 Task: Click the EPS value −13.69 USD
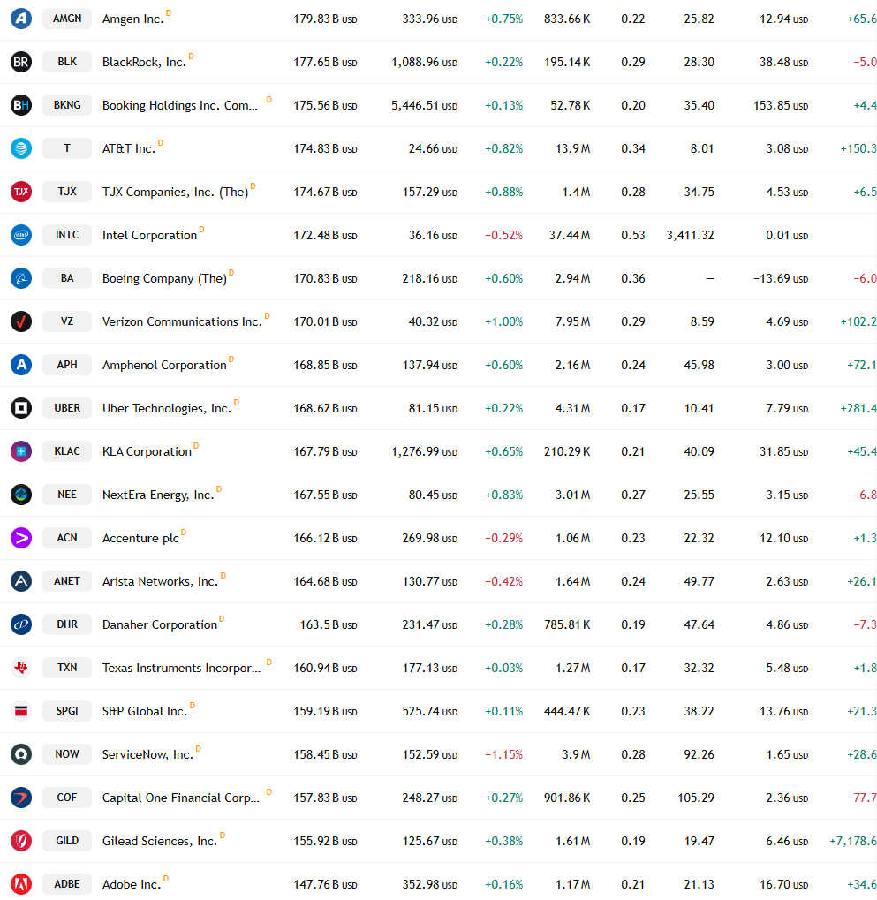781,278
